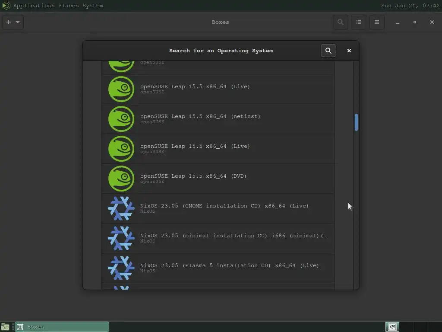Click openSUSE logo of the netinst entry
This screenshot has width=442, height=332.
click(121, 119)
